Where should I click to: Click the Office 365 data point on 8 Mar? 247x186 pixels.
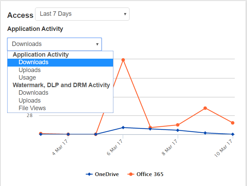point(178,125)
